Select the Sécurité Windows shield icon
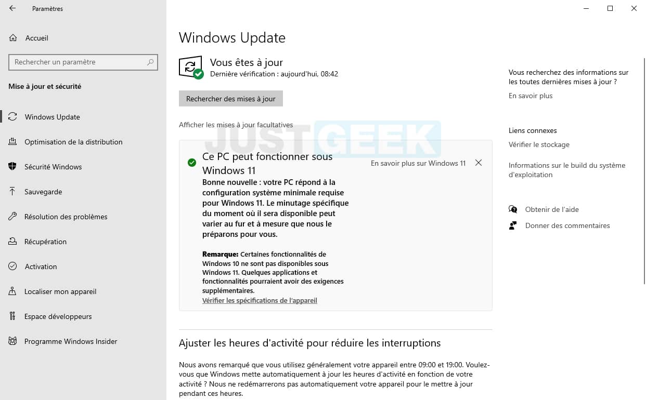 (12, 167)
